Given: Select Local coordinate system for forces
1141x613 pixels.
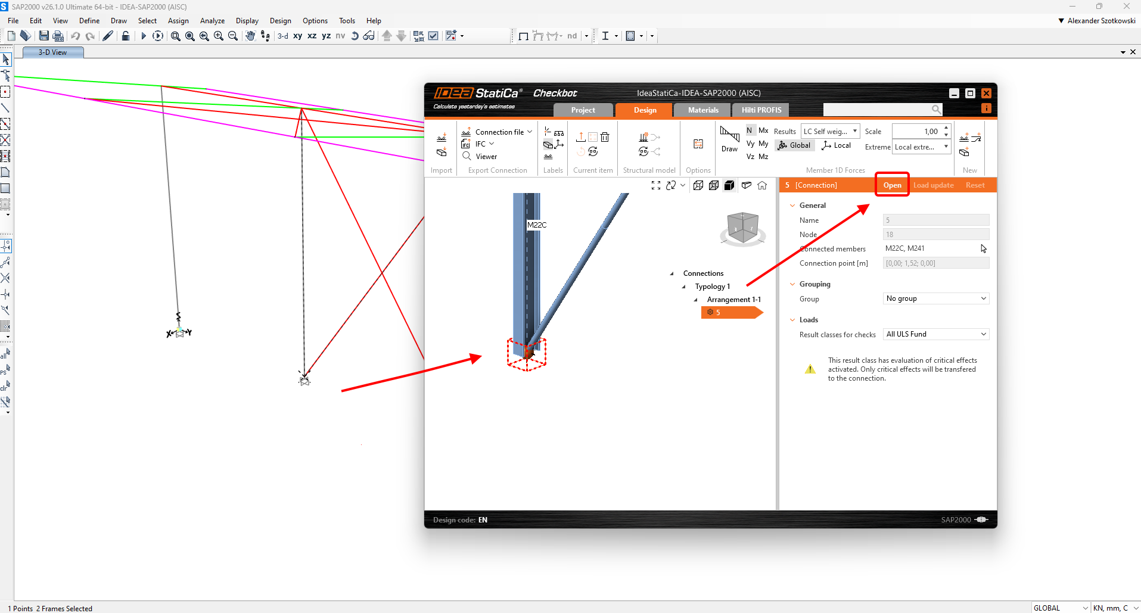Looking at the screenshot, I should point(836,145).
